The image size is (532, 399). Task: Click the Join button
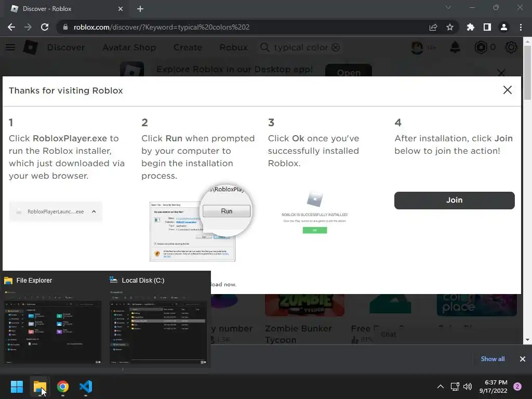tap(454, 200)
